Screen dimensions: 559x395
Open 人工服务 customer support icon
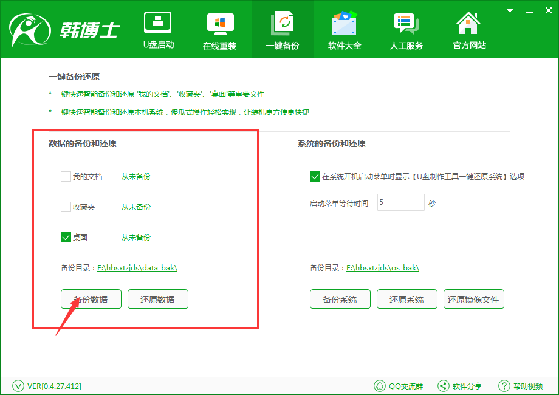(406, 24)
